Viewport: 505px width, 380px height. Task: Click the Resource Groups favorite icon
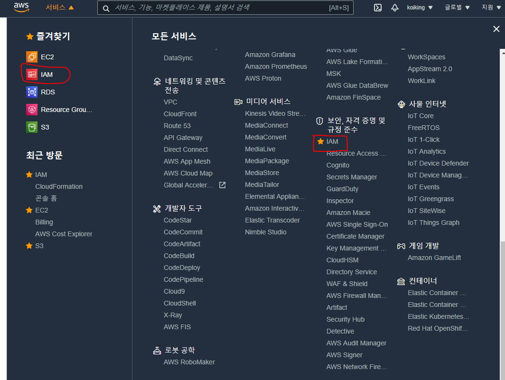tap(31, 110)
